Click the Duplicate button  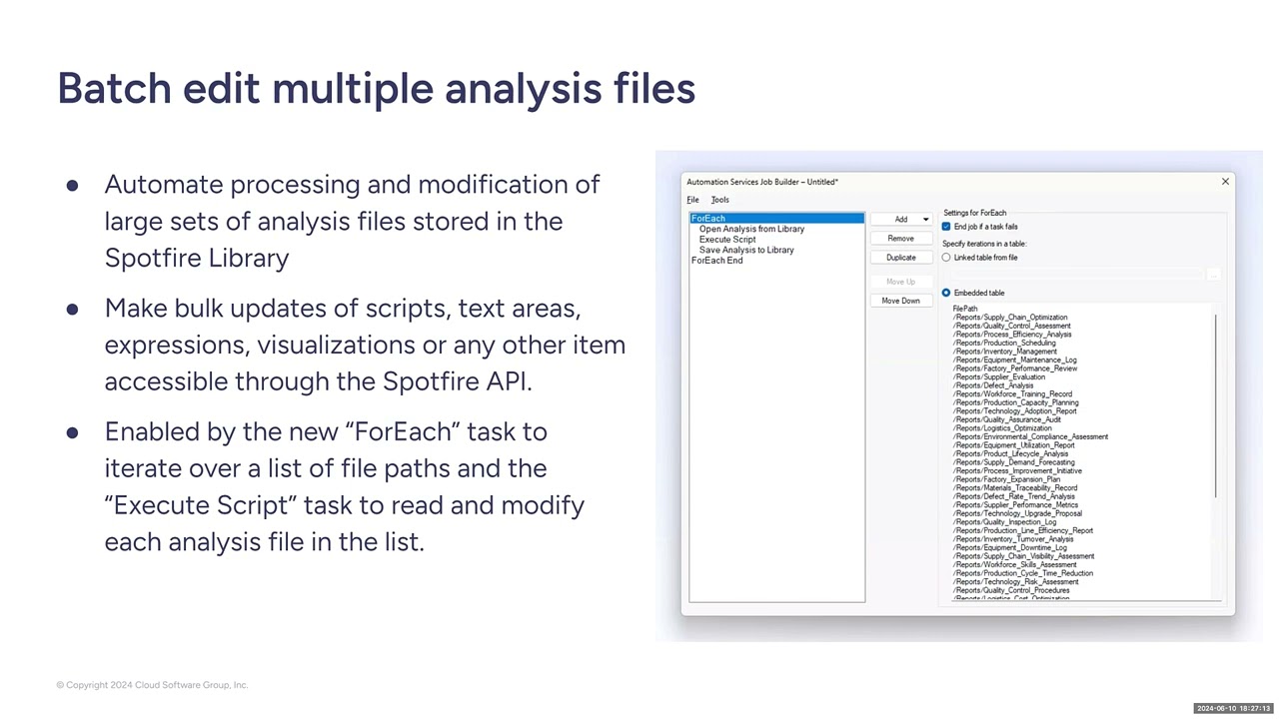(x=900, y=257)
